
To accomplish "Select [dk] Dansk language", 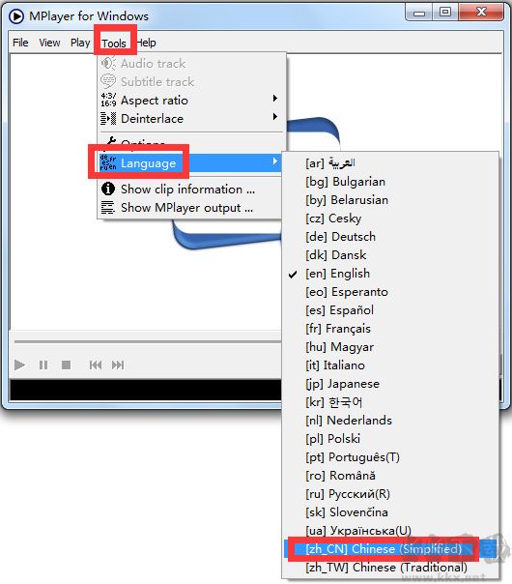I will point(390,255).
